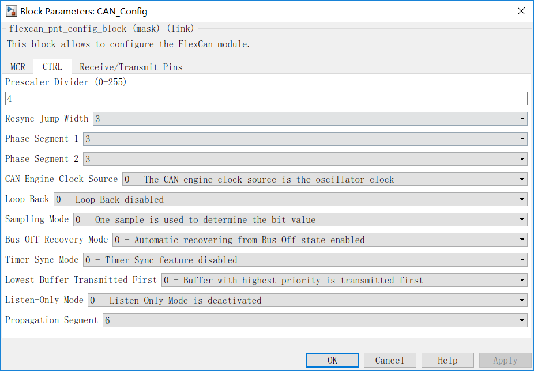Image resolution: width=534 pixels, height=371 pixels.
Task: Expand the Sampling Mode dropdown
Action: coord(299,219)
